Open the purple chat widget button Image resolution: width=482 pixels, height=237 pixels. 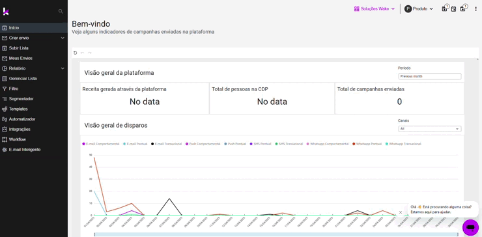pyautogui.click(x=470, y=227)
